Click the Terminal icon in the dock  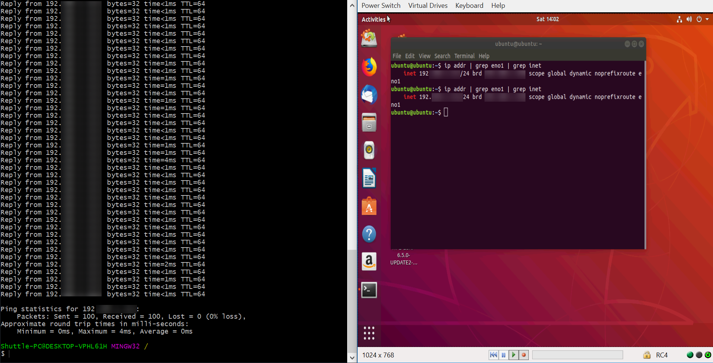(x=369, y=290)
